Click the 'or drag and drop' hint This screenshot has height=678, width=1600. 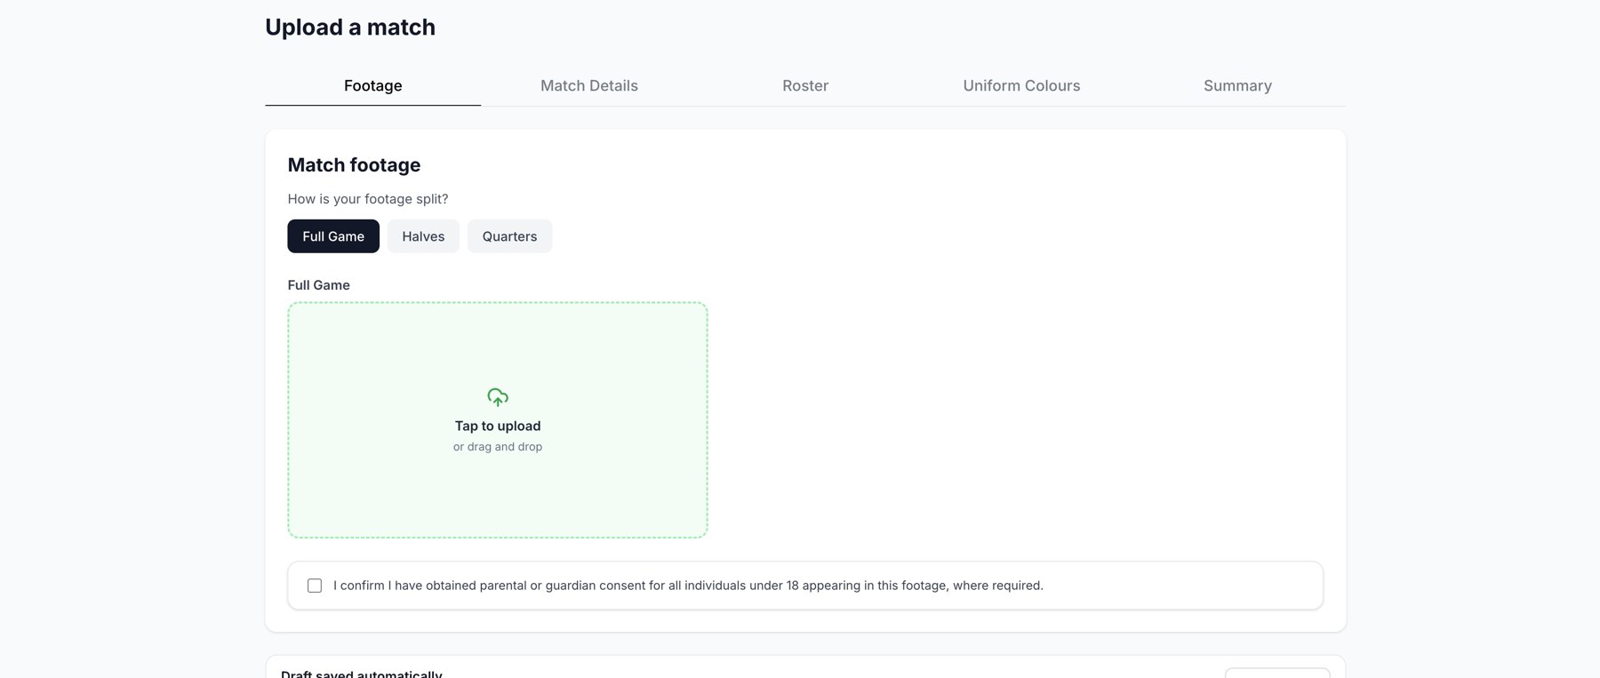coord(498,447)
